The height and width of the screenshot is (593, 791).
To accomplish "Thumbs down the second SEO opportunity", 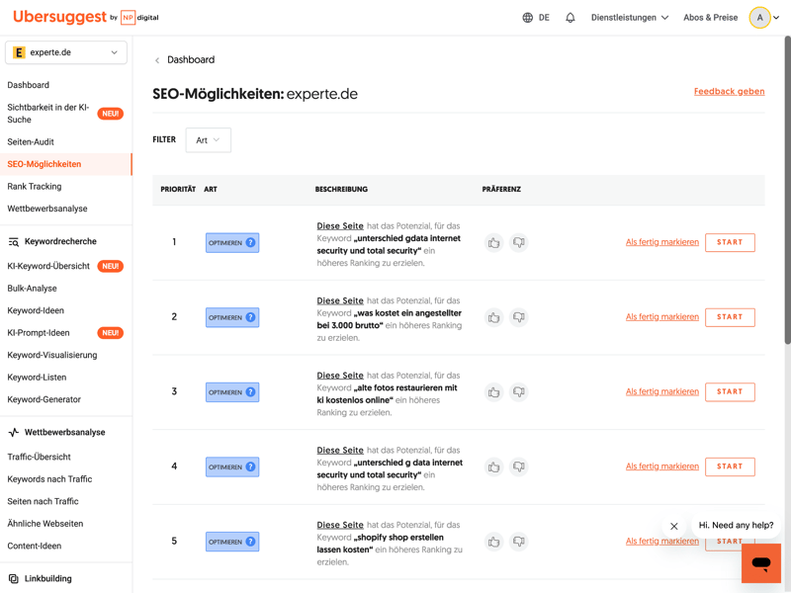I will coord(519,317).
